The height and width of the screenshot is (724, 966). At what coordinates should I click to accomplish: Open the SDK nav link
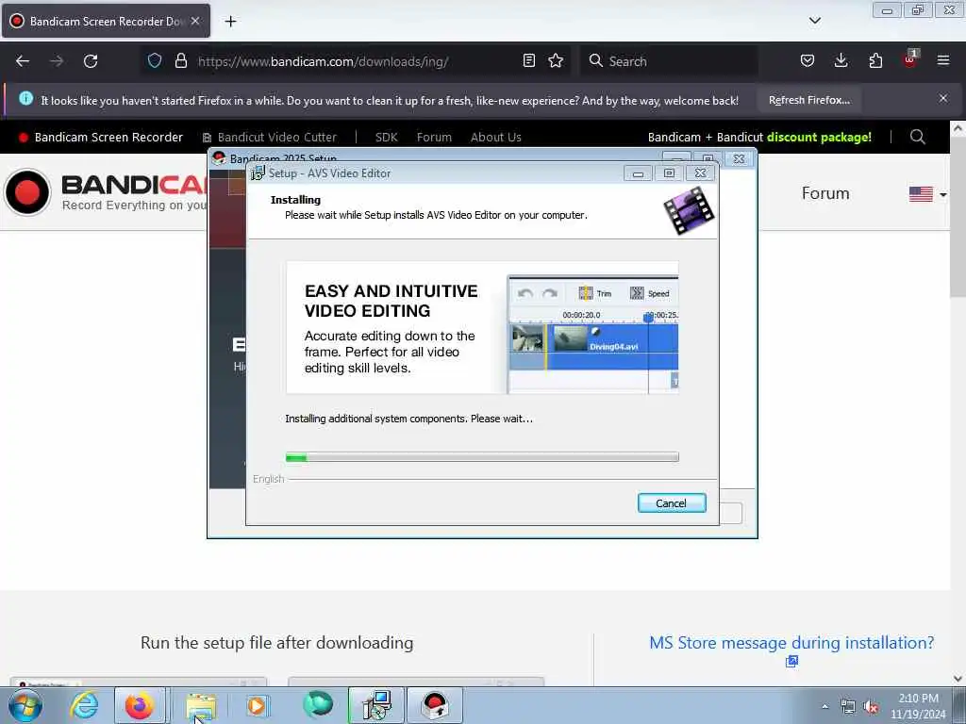click(386, 138)
